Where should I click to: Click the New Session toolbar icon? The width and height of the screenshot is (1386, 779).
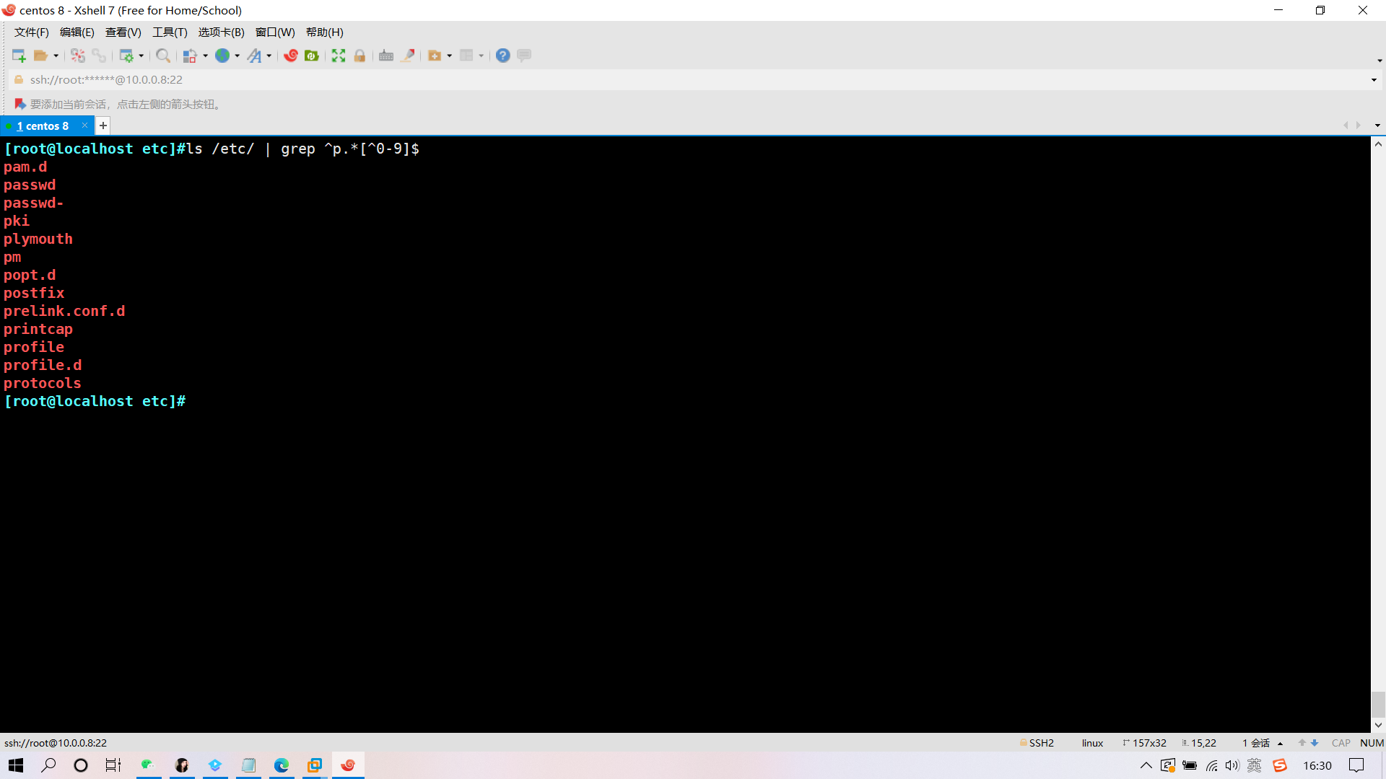(x=19, y=56)
